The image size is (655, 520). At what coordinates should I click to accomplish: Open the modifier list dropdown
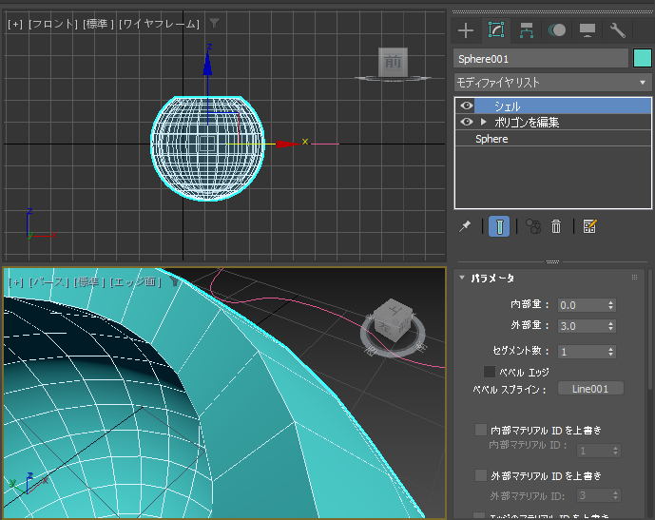pos(552,83)
